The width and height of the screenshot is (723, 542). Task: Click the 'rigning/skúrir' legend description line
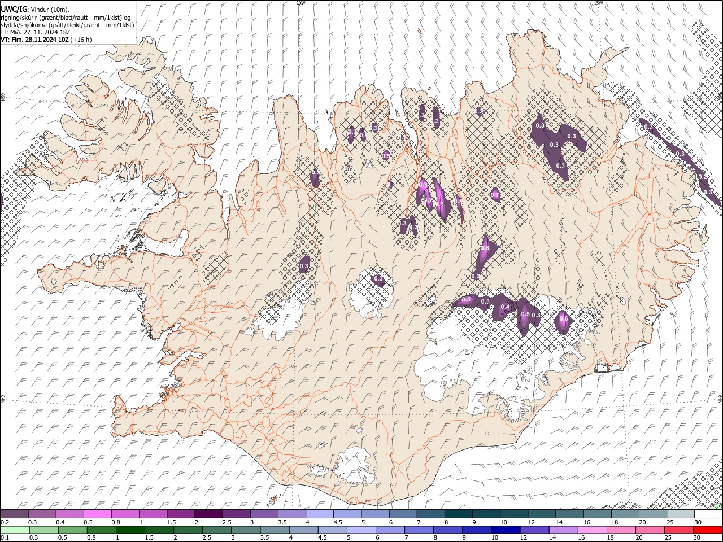pos(66,18)
